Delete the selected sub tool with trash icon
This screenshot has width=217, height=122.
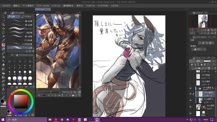(x=33, y=51)
